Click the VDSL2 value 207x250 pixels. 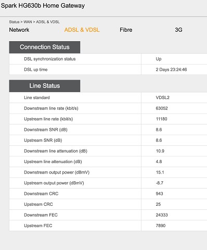162,97
